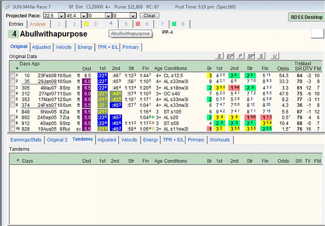This screenshot has width=325, height=226.
Task: Open upper TPR + E/L tab
Action: (108, 47)
